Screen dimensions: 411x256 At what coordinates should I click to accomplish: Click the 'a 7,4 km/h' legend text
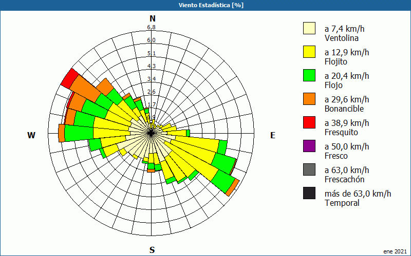(344, 29)
